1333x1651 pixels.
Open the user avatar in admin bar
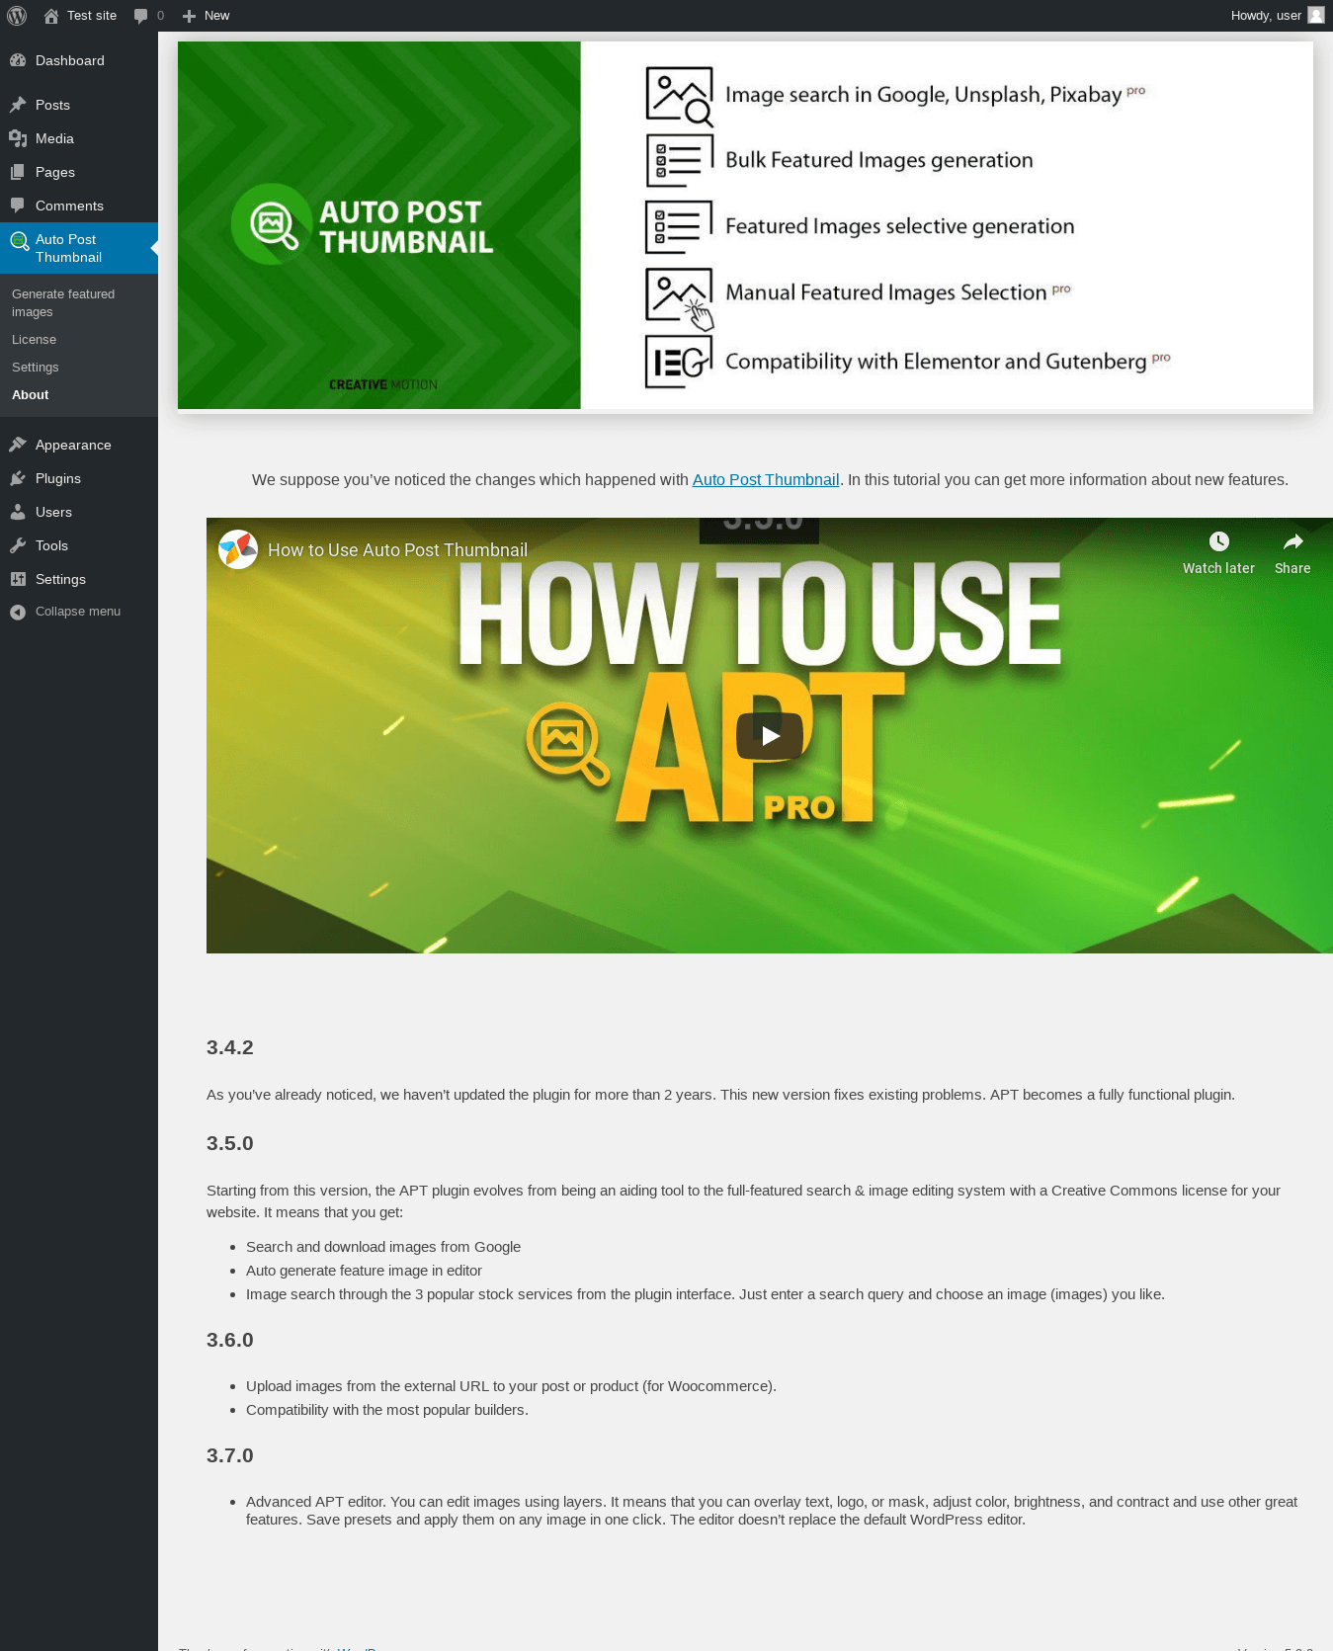(x=1316, y=15)
